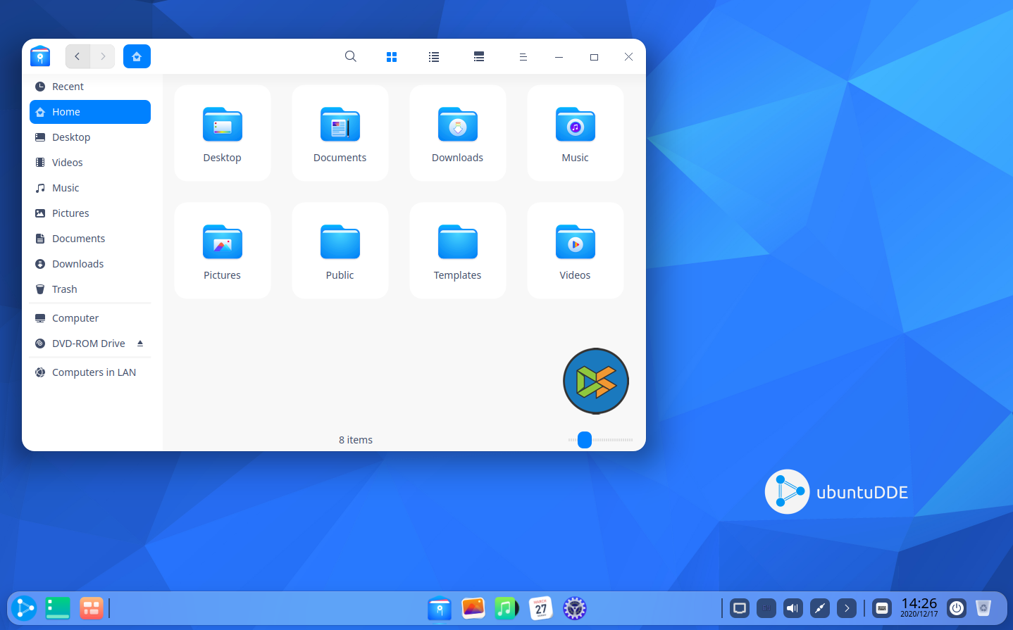This screenshot has width=1013, height=630.
Task: Click the home address bar button
Action: (x=137, y=56)
